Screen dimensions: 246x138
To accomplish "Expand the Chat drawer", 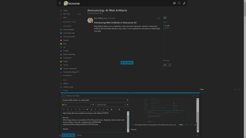I will pyautogui.click(x=235, y=90).
